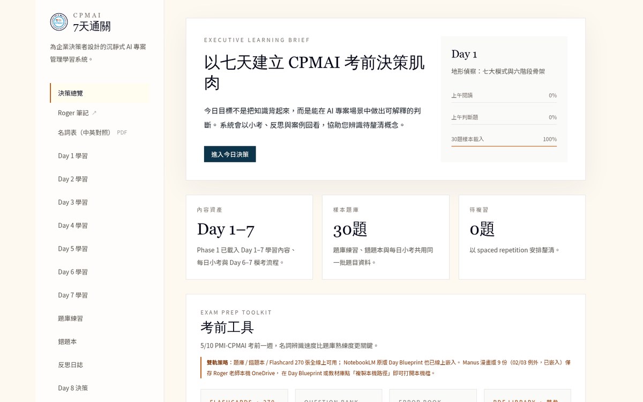Select the 樣本題庫 30題 card
This screenshot has width=643, height=402.
click(386, 237)
